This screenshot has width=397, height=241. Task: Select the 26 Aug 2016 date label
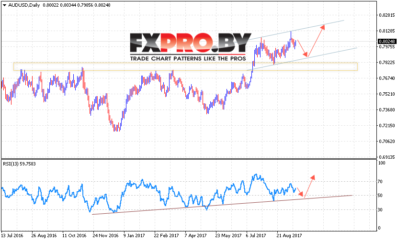tap(44, 235)
